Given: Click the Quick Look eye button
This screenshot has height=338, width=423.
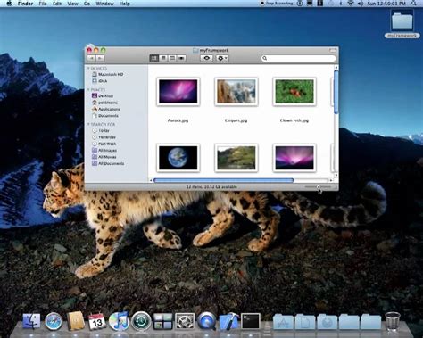Looking at the screenshot, I should [x=206, y=58].
